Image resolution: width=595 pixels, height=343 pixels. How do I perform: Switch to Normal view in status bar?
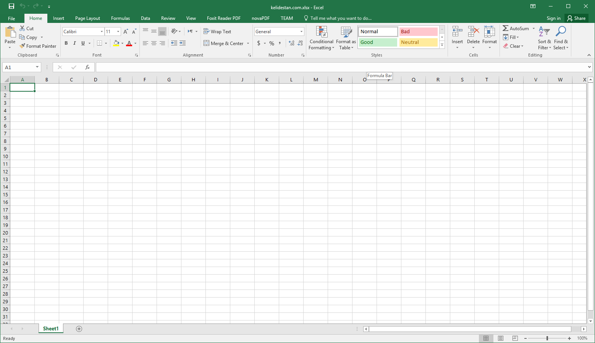click(x=486, y=338)
